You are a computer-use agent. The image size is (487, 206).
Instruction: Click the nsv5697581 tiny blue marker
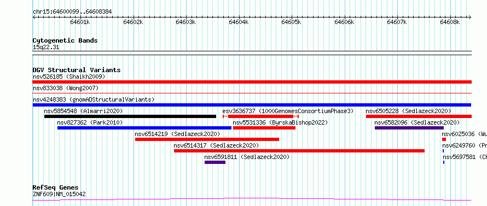444,162
